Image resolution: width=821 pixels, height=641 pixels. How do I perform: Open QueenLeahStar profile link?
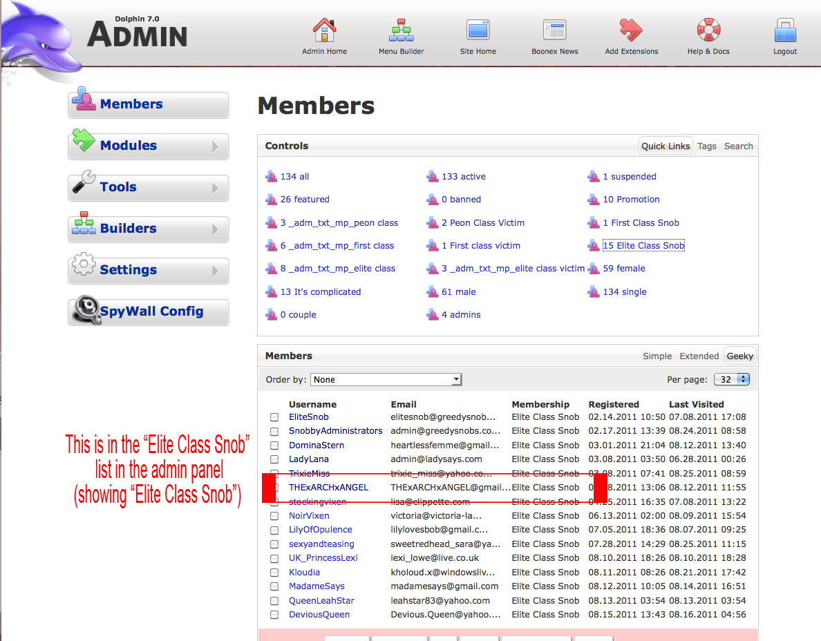click(x=321, y=601)
